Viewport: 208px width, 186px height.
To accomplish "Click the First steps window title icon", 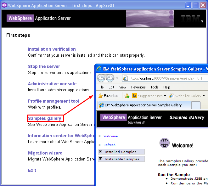I will (x=4, y=5).
